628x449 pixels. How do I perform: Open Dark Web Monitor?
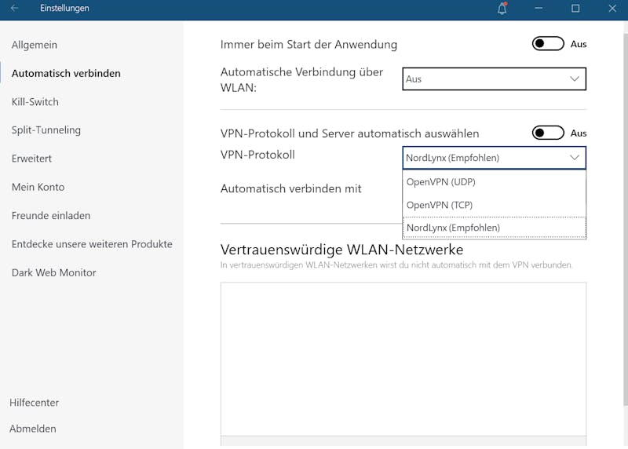pyautogui.click(x=53, y=272)
